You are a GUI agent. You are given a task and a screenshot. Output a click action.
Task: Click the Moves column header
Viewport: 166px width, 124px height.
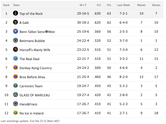point(156,5)
